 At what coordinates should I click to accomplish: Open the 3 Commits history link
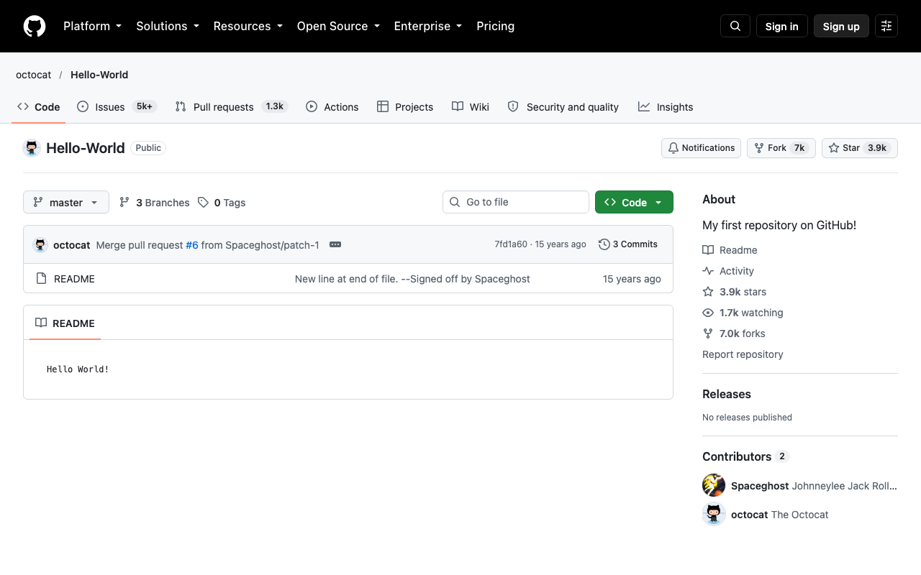pos(628,244)
